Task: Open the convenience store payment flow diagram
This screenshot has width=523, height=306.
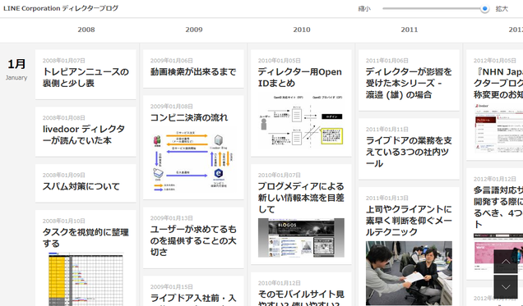Action: [193, 161]
